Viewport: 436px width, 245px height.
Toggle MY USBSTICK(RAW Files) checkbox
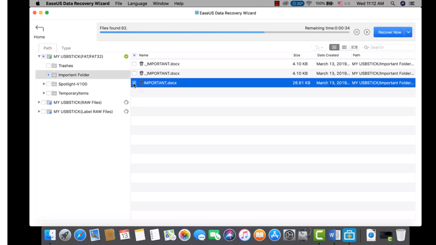(x=44, y=102)
